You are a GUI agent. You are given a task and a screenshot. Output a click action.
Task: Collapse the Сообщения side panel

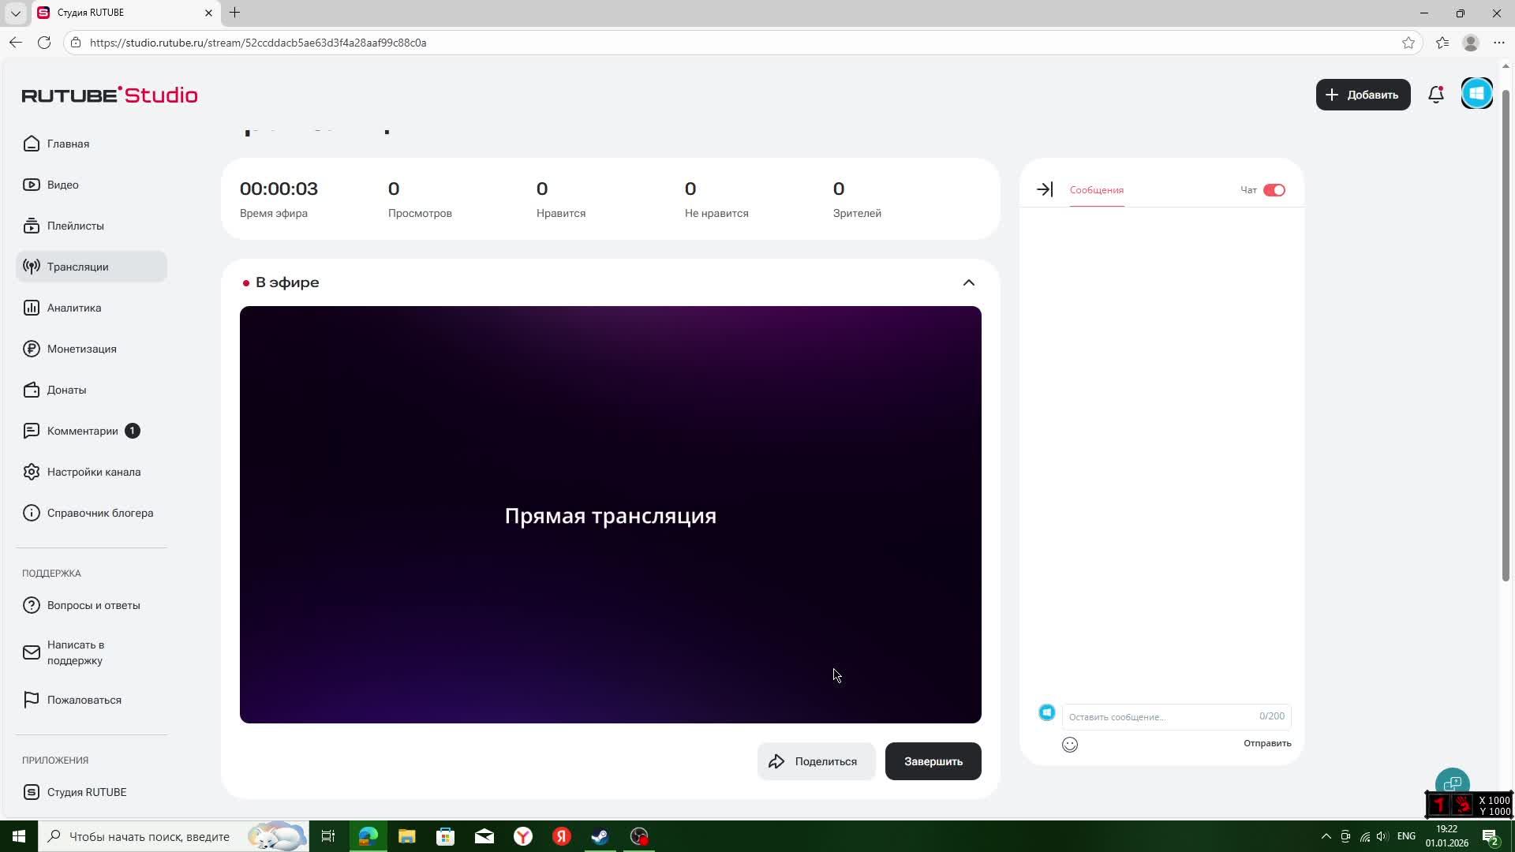(1044, 189)
